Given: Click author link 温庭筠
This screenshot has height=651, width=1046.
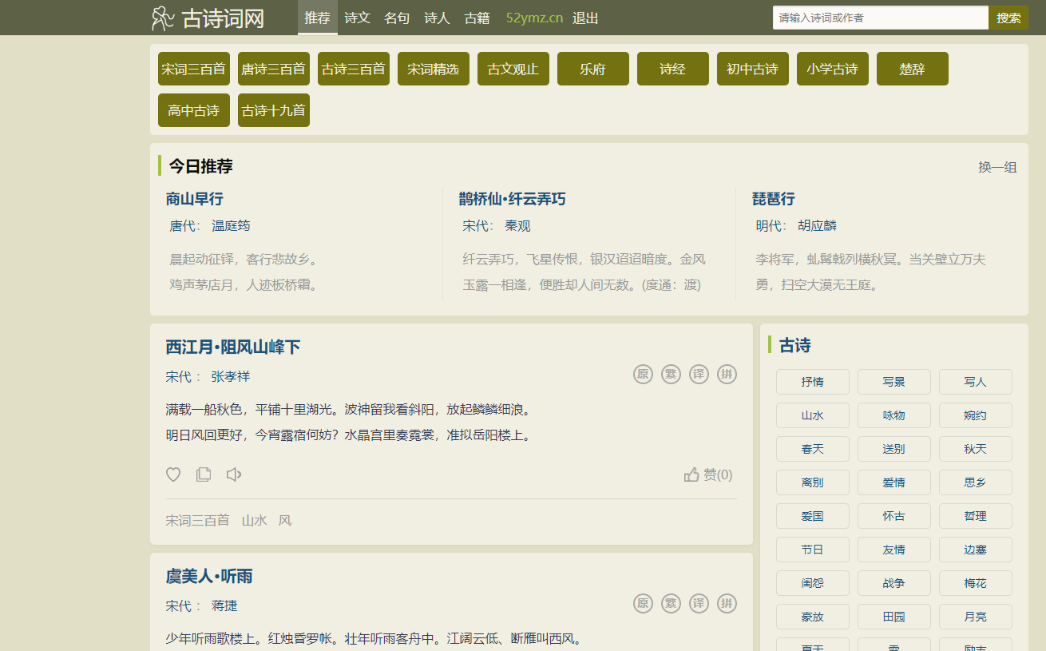Looking at the screenshot, I should tap(231, 226).
